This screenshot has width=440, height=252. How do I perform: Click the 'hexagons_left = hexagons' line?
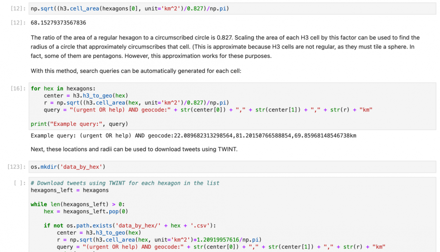pyautogui.click(x=70, y=190)
